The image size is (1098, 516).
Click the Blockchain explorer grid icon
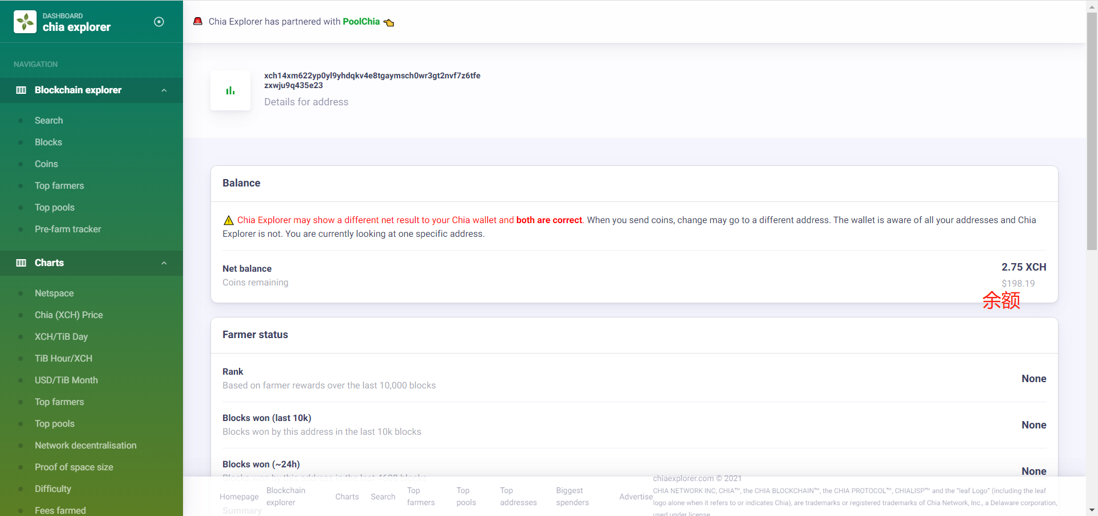[21, 90]
